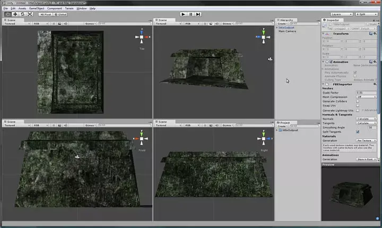Select the Hierarchy tab

pos(286,20)
